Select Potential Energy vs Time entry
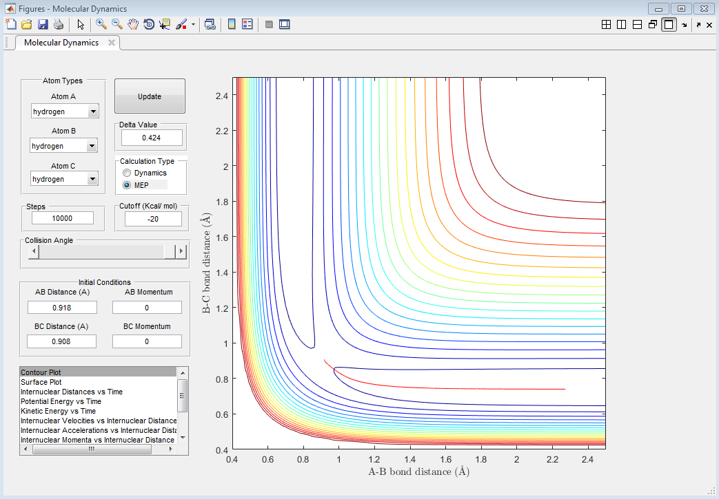719x499 pixels. coord(61,401)
